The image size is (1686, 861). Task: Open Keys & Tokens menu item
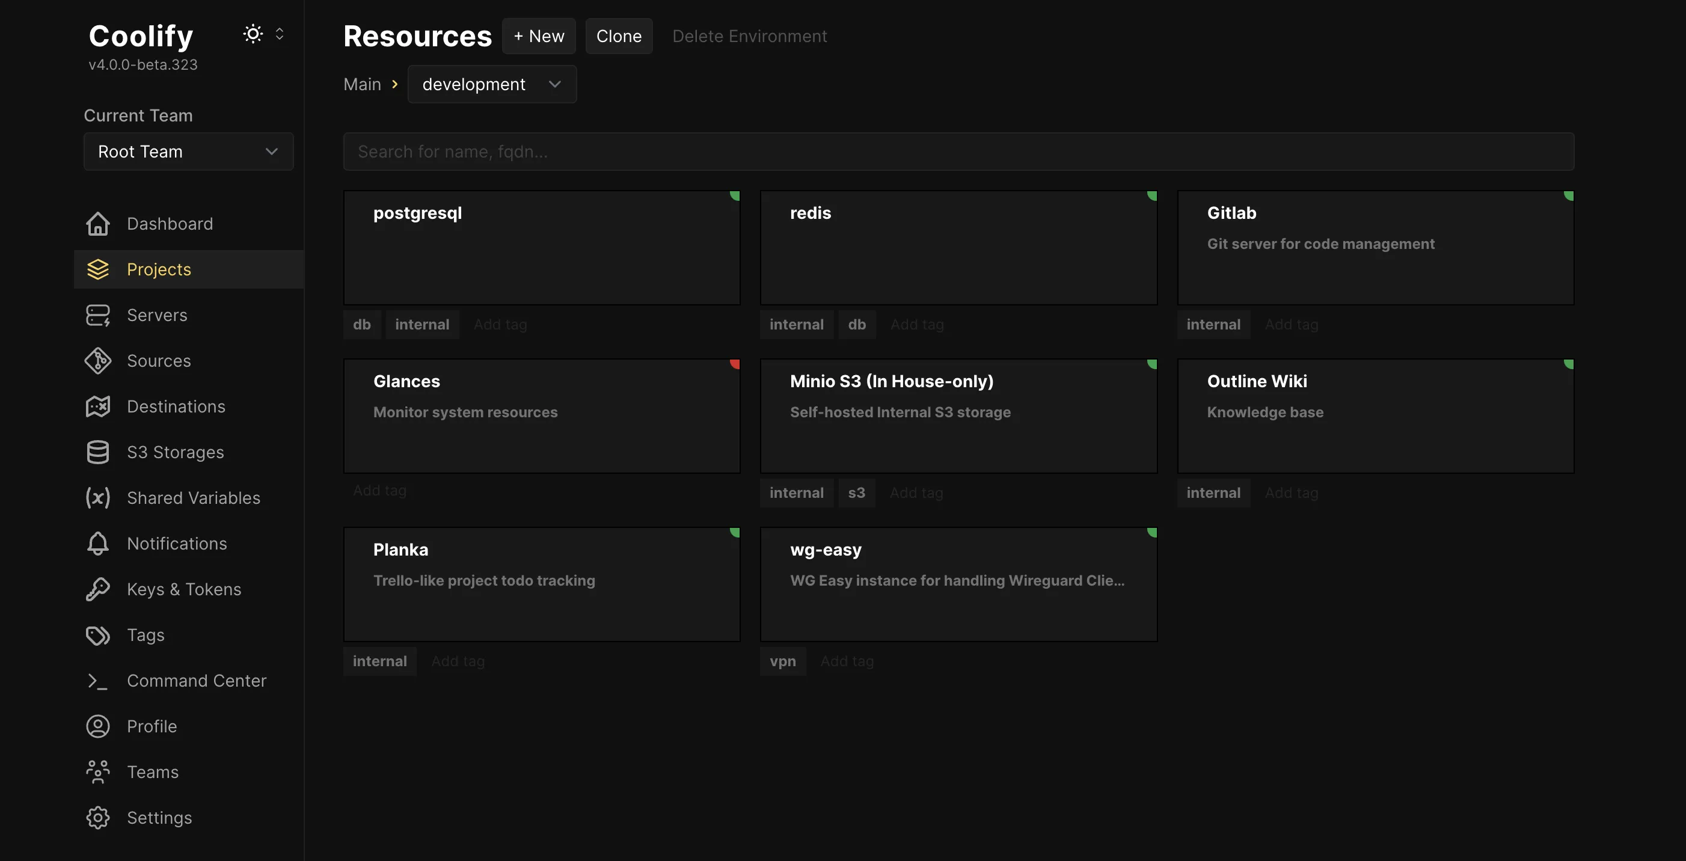click(188, 589)
